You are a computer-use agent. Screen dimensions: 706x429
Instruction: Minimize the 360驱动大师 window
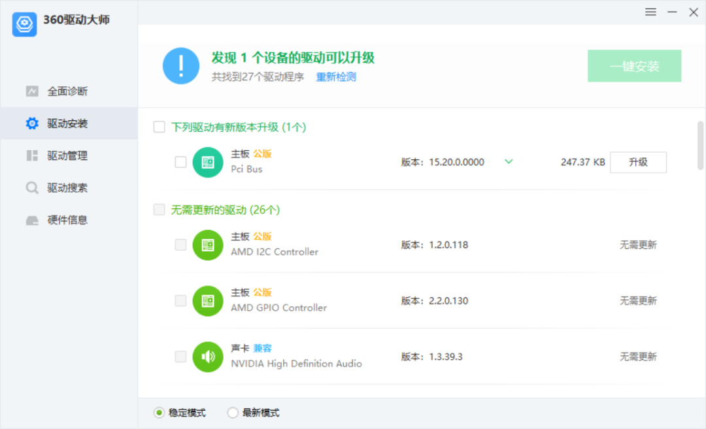coord(672,12)
